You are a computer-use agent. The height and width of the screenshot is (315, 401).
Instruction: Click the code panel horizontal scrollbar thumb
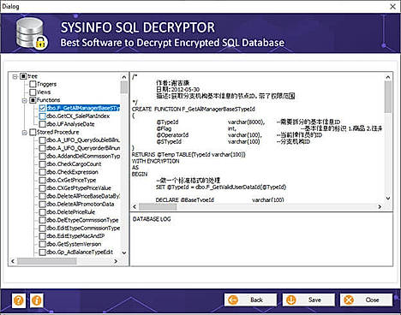point(158,206)
